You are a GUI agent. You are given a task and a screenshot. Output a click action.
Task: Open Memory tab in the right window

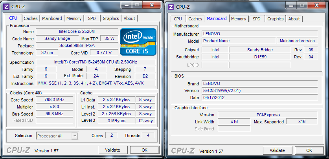(x=239, y=19)
